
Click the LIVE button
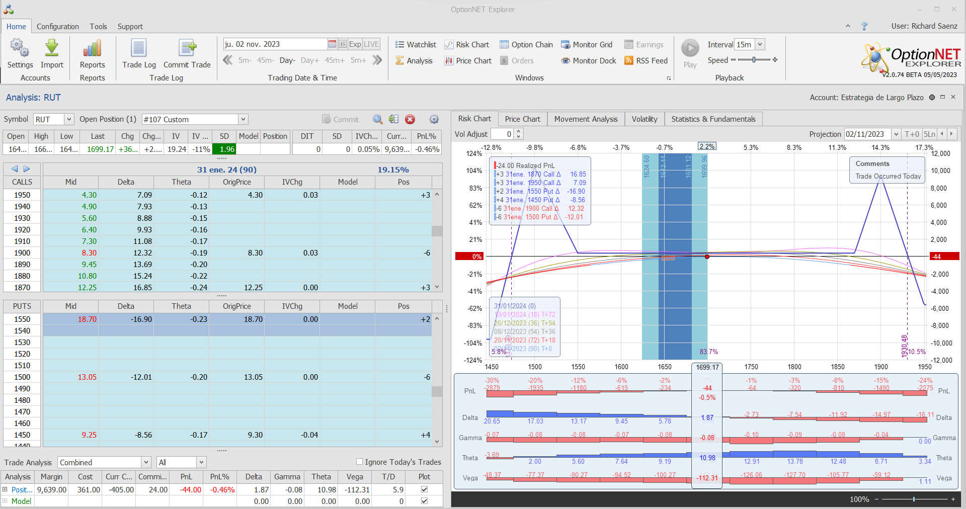click(x=371, y=44)
